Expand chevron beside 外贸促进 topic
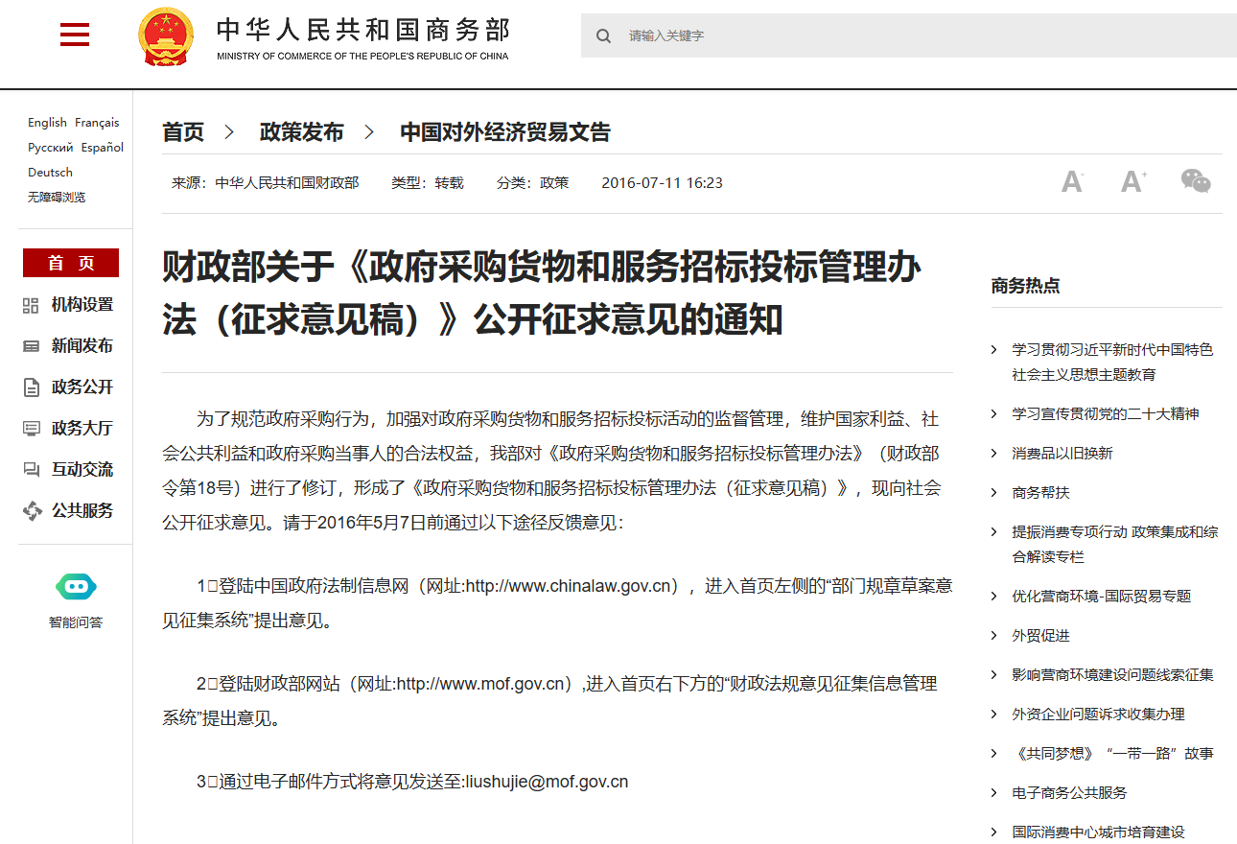Screen dimensions: 1237x844 click(x=994, y=636)
